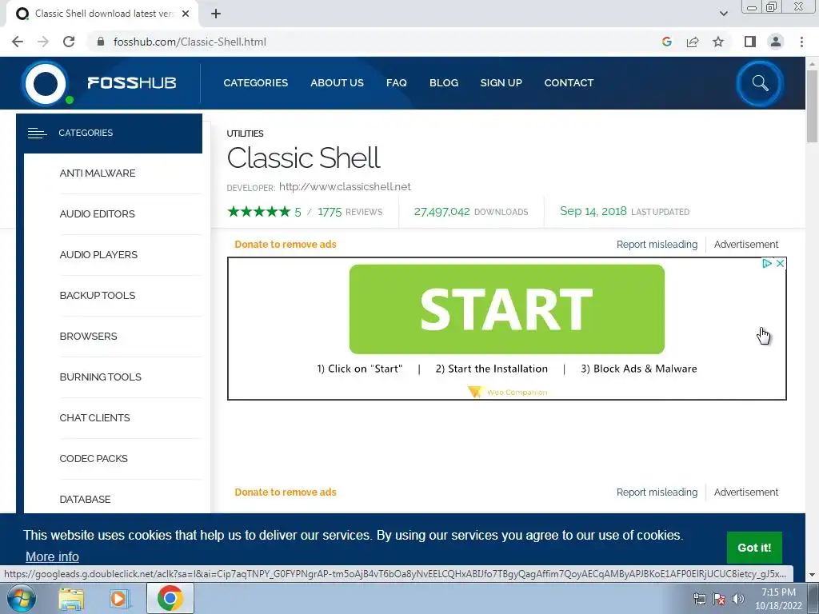Click the AdChoices triangle icon on the ad
Image resolution: width=819 pixels, height=614 pixels.
[767, 264]
